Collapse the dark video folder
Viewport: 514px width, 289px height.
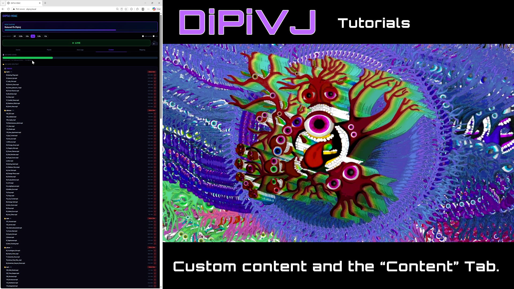tap(7, 219)
